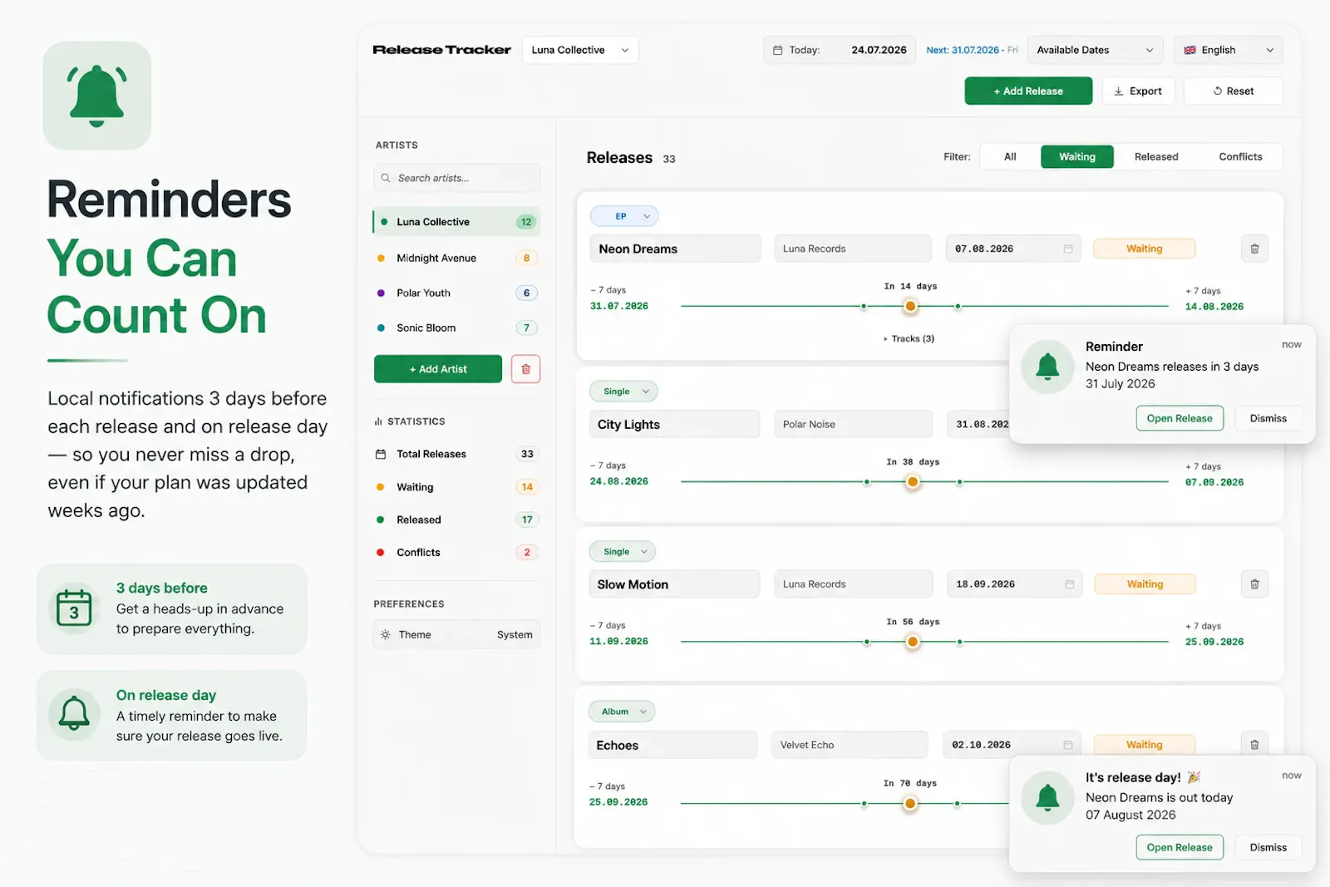Click the calendar icon beside Today
This screenshot has width=1330, height=887.
point(778,50)
